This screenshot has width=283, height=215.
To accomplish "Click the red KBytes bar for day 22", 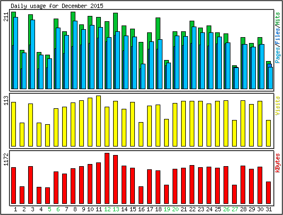I will (192, 185).
